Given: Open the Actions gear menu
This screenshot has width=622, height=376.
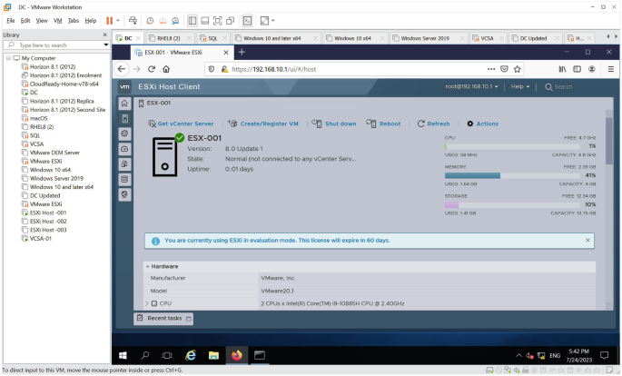Looking at the screenshot, I should [x=470, y=124].
